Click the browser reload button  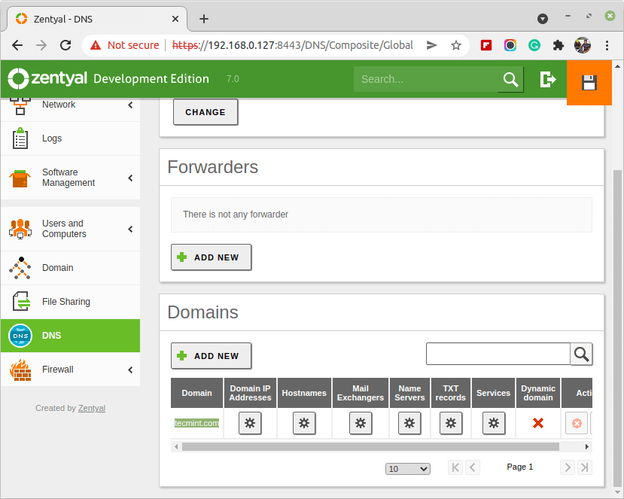[65, 45]
